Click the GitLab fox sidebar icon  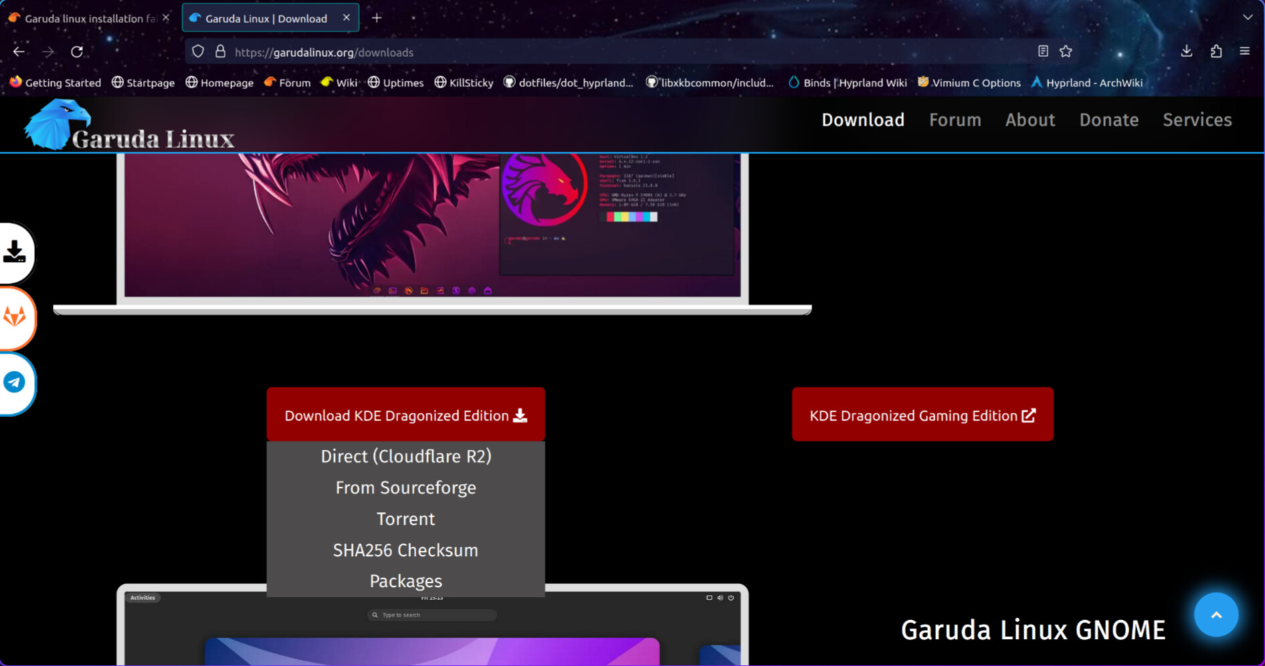tap(15, 317)
